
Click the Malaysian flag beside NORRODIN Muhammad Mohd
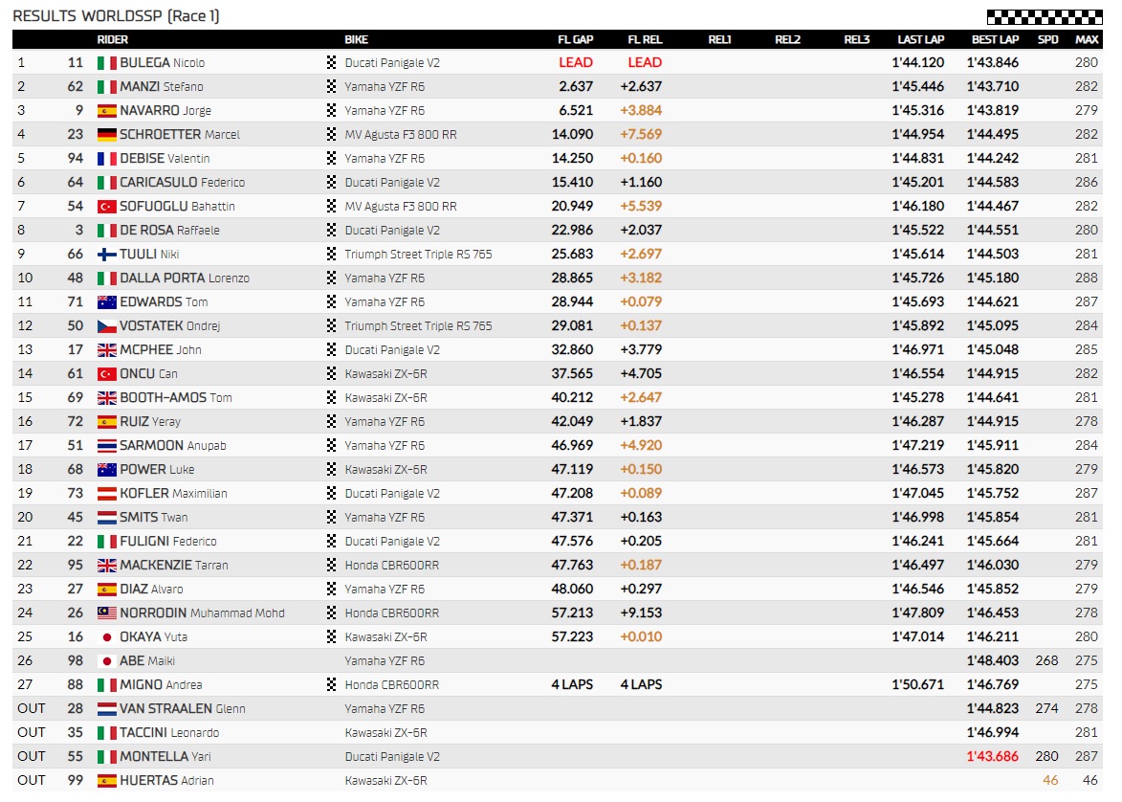106,613
